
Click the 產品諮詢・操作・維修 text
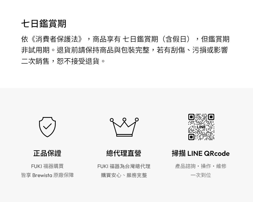point(201,166)
